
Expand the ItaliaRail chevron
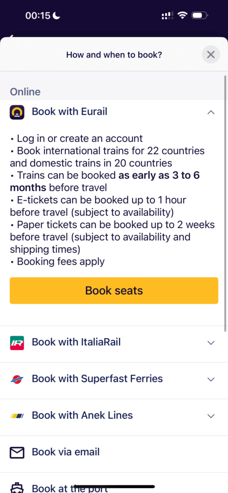click(211, 343)
